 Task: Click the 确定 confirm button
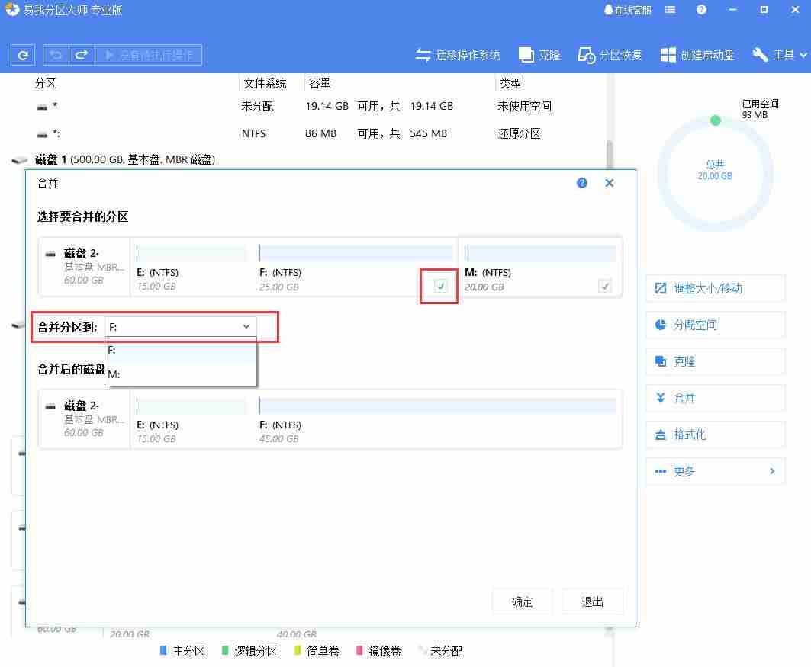[x=522, y=601]
